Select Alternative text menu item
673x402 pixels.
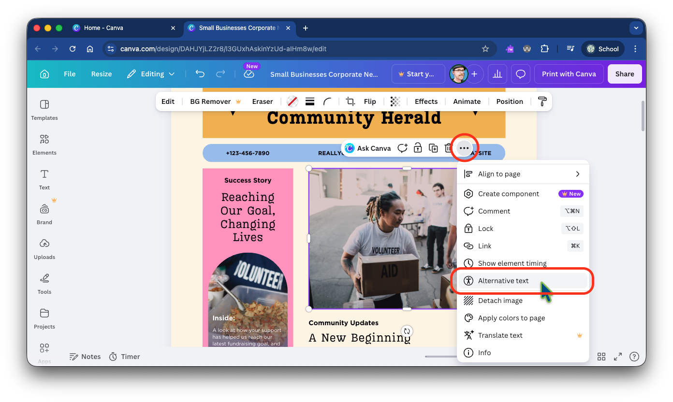[x=523, y=281]
